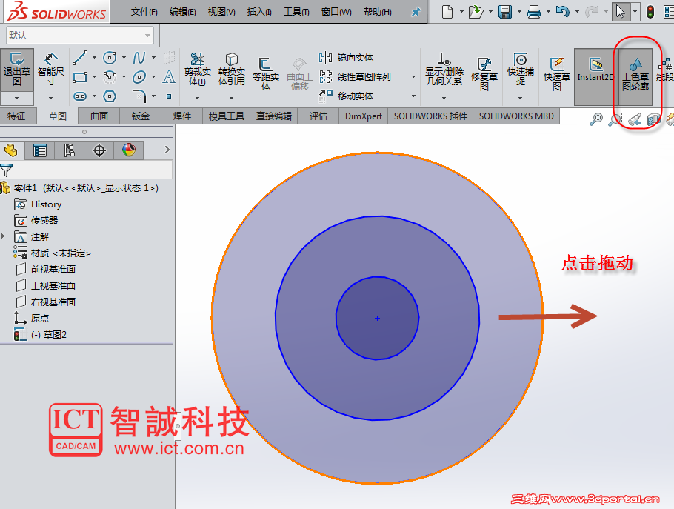Click Move Entities (移动实体)

coord(347,96)
